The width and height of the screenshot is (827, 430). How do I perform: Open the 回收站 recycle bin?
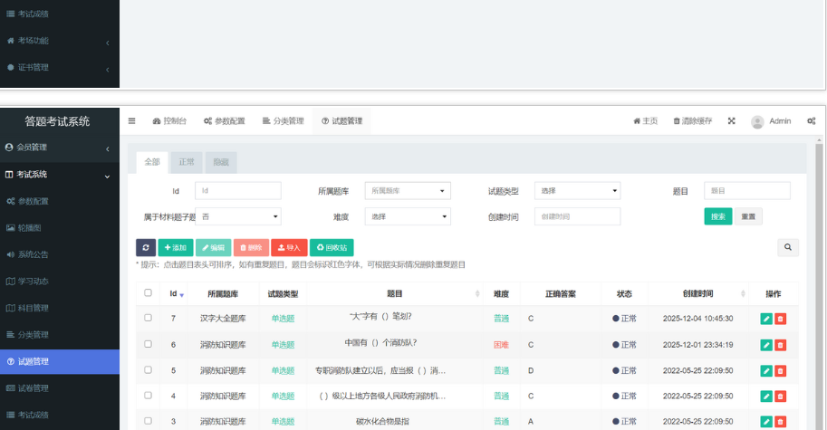pyautogui.click(x=332, y=248)
